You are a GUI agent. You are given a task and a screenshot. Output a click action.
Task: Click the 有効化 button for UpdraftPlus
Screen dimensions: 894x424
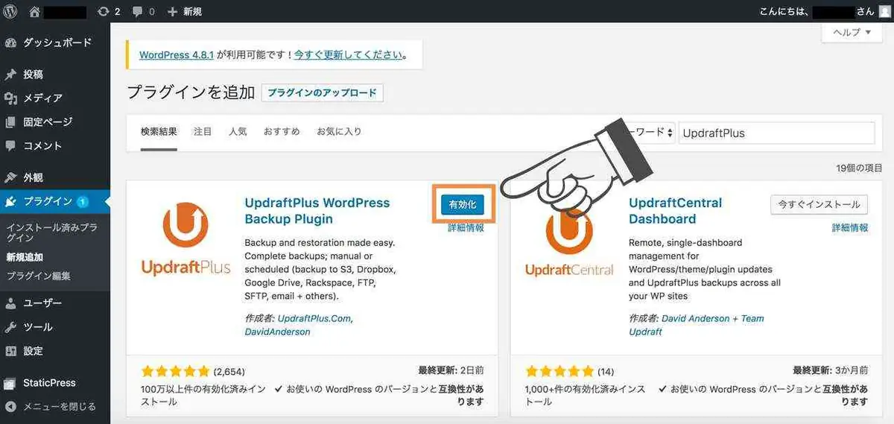tap(463, 204)
